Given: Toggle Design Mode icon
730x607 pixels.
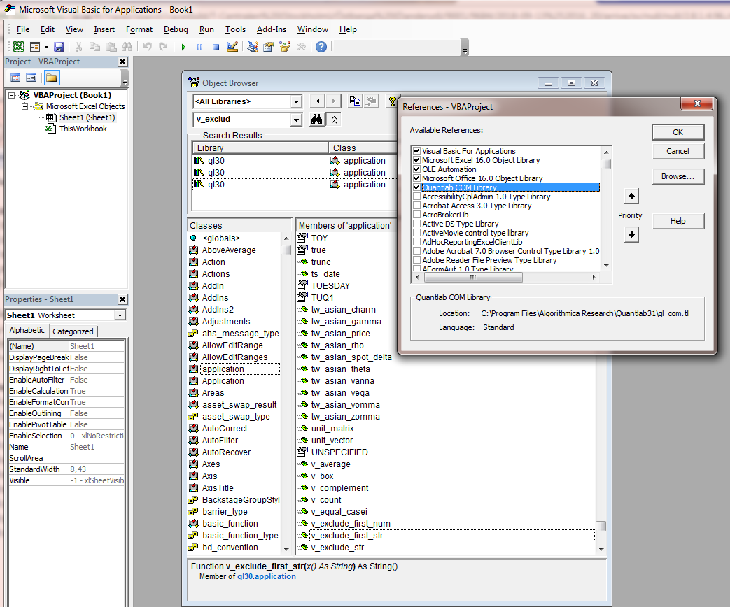Looking at the screenshot, I should point(232,47).
